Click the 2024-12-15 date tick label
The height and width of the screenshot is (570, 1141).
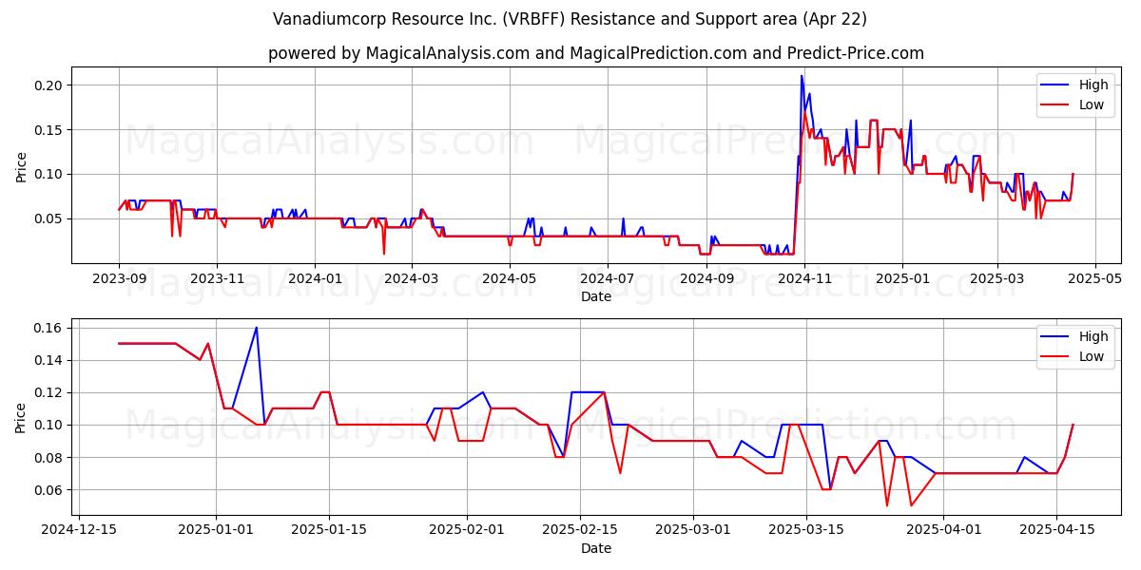78,530
